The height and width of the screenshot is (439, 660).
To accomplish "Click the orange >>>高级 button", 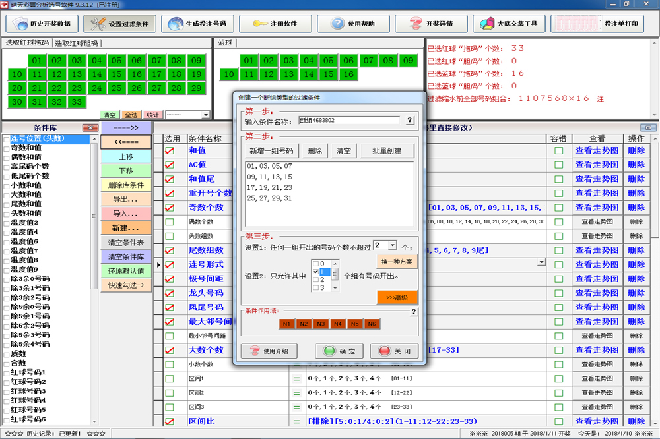I will (397, 297).
